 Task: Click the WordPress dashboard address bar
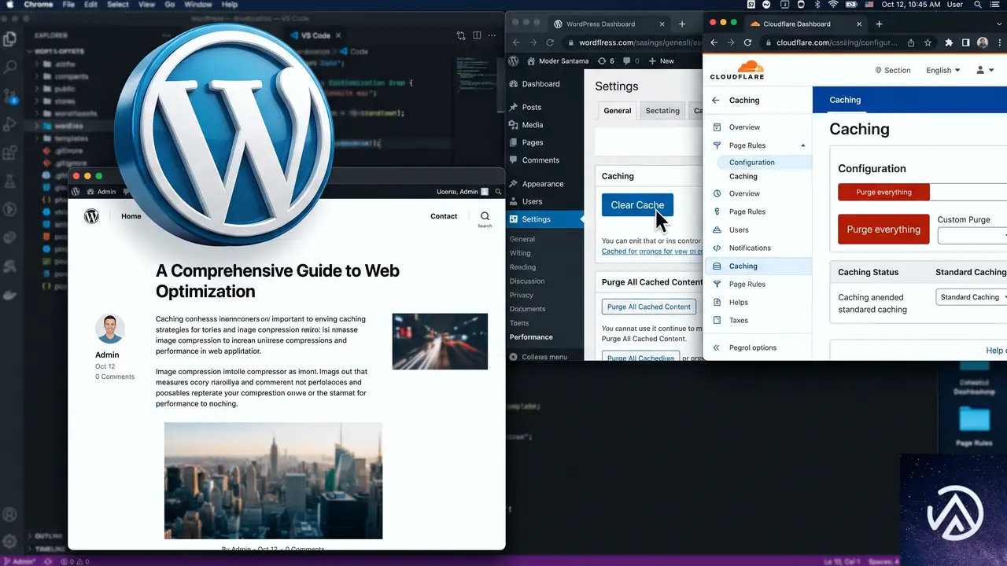(631, 42)
